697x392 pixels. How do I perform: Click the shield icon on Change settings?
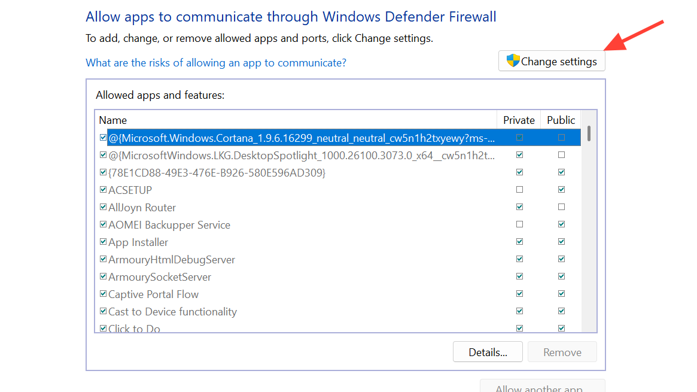click(513, 61)
